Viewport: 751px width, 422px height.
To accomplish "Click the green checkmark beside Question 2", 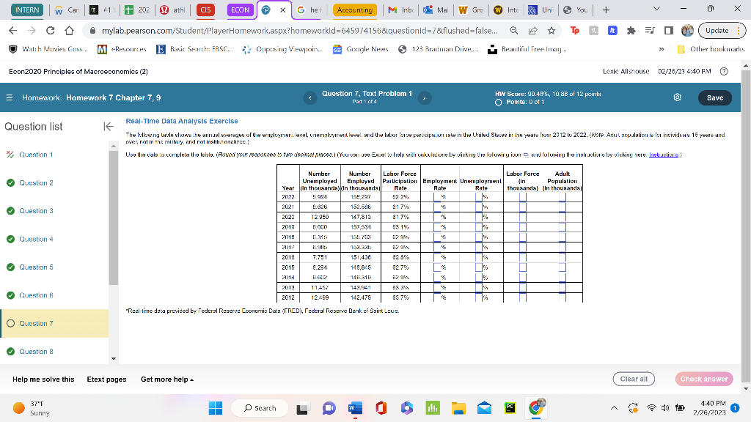I will coord(10,182).
